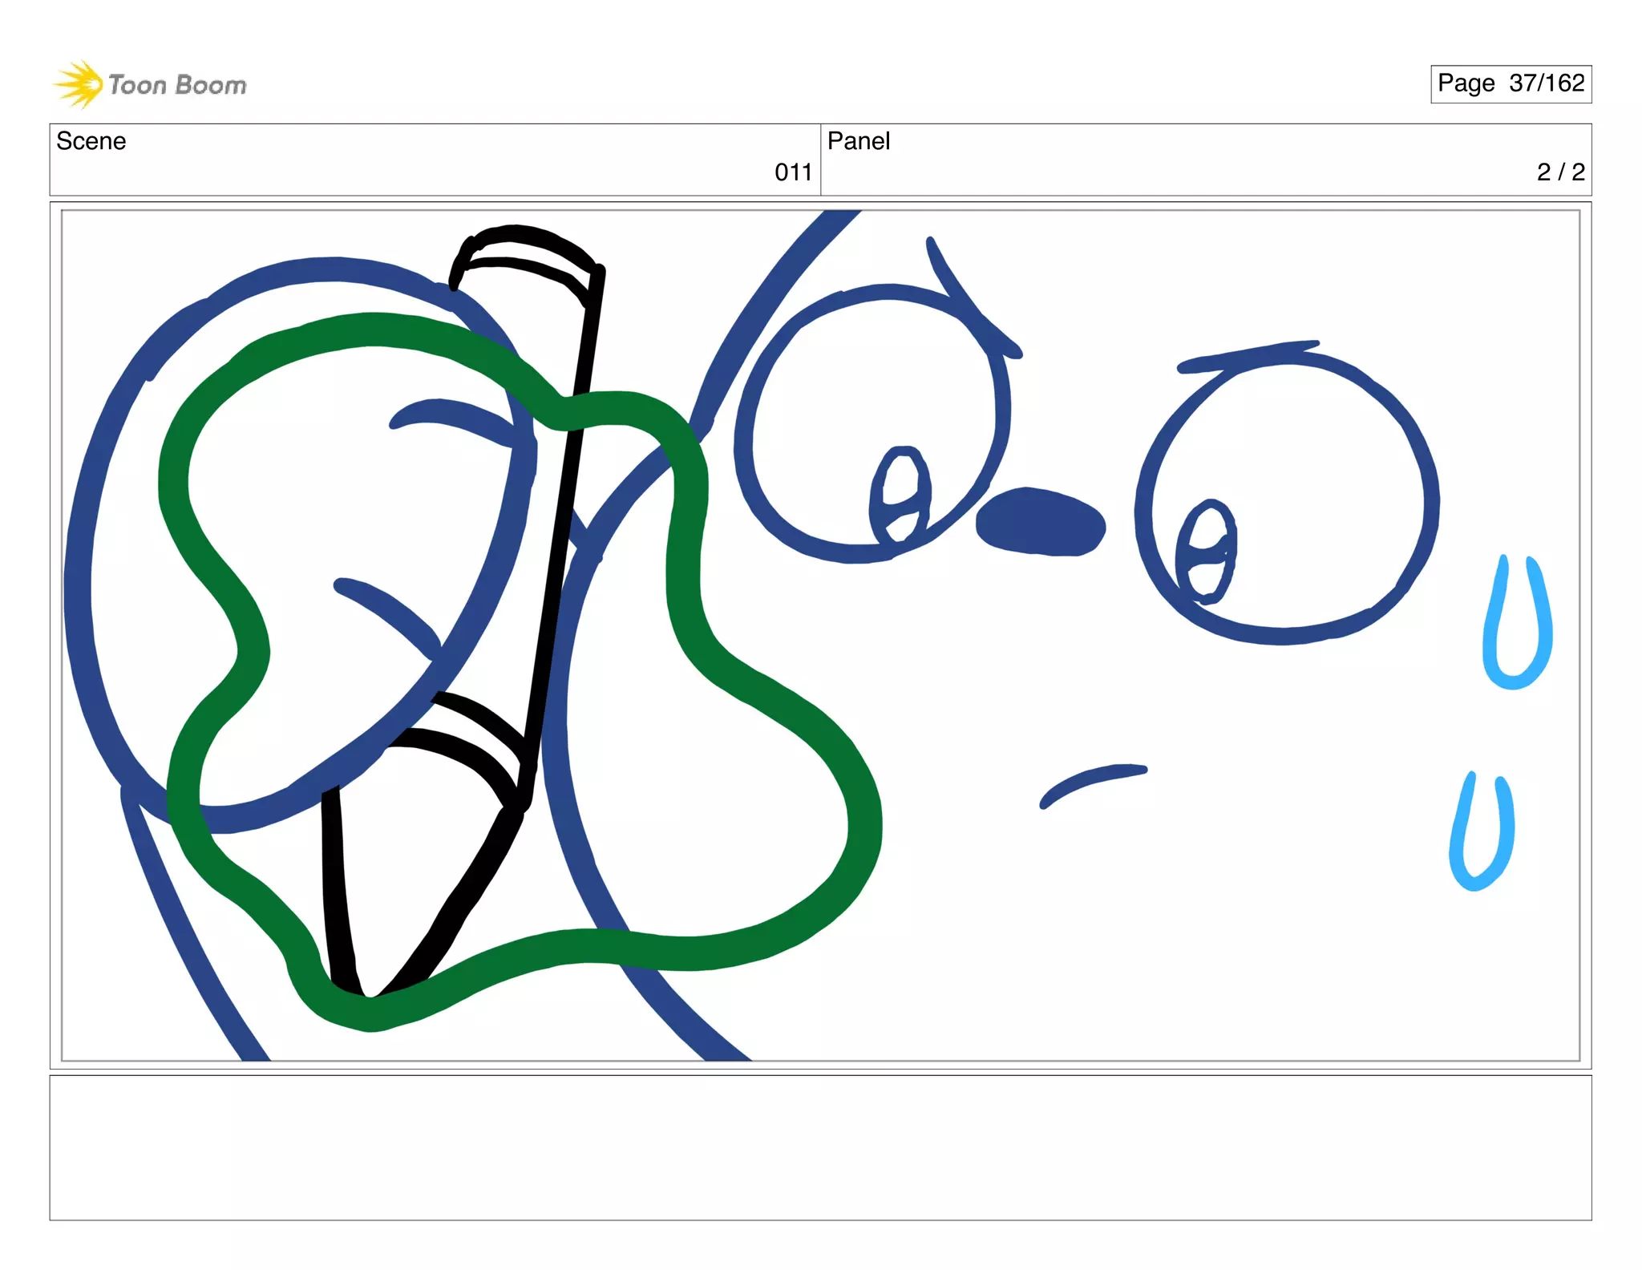Click the empty notes box below the drawing

(820, 1147)
